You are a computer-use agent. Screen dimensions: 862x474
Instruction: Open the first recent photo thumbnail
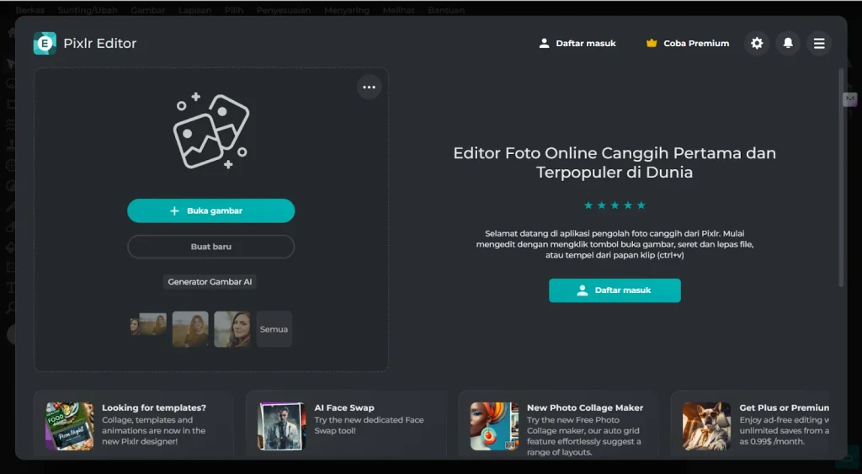[148, 324]
